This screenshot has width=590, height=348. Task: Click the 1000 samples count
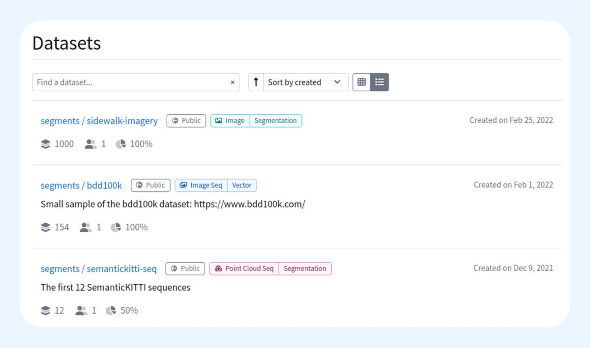(64, 144)
